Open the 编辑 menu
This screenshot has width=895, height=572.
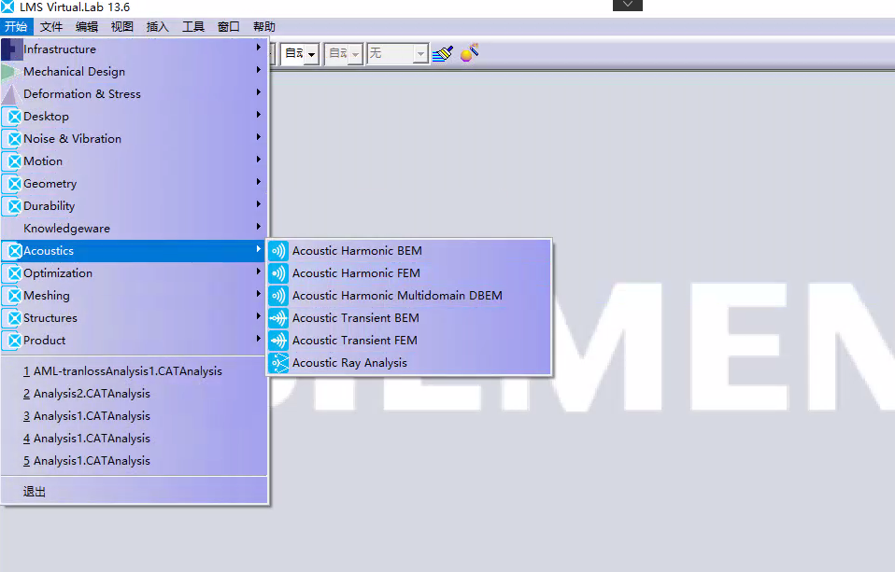pyautogui.click(x=87, y=27)
